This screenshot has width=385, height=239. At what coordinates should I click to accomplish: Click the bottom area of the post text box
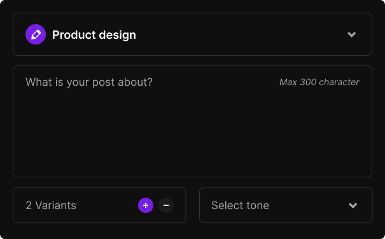point(192,165)
